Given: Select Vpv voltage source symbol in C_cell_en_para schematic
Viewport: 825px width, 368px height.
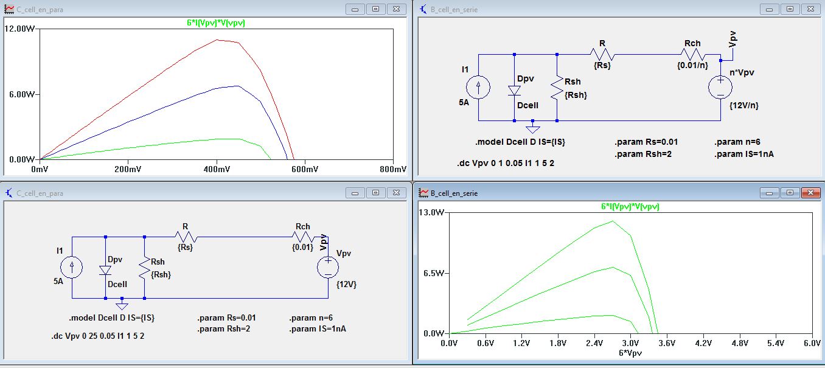Looking at the screenshot, I should (x=328, y=268).
